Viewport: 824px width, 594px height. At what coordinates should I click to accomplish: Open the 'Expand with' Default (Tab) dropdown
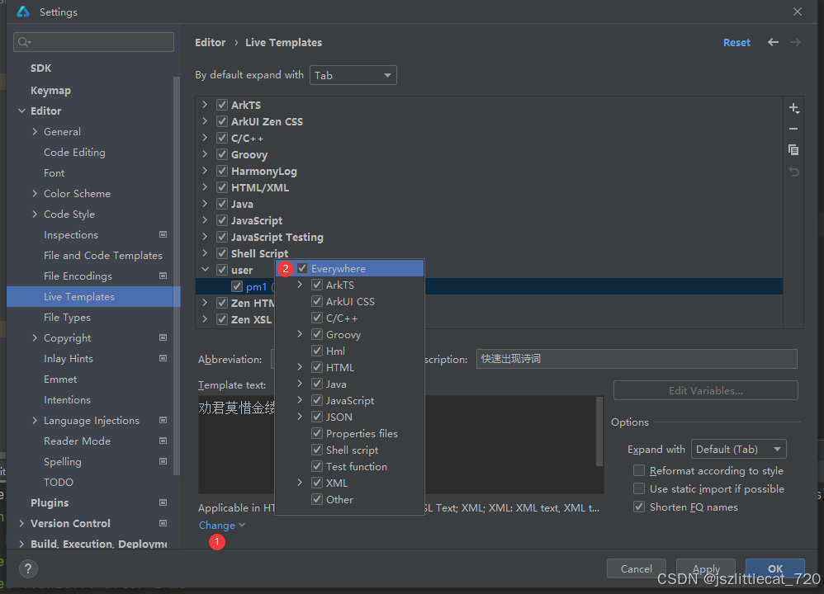pos(738,450)
